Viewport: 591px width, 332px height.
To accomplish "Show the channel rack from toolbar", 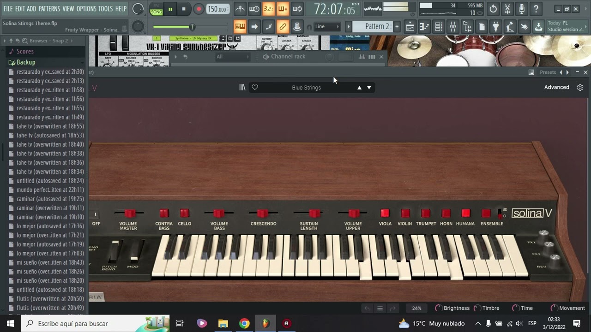I will (x=439, y=27).
